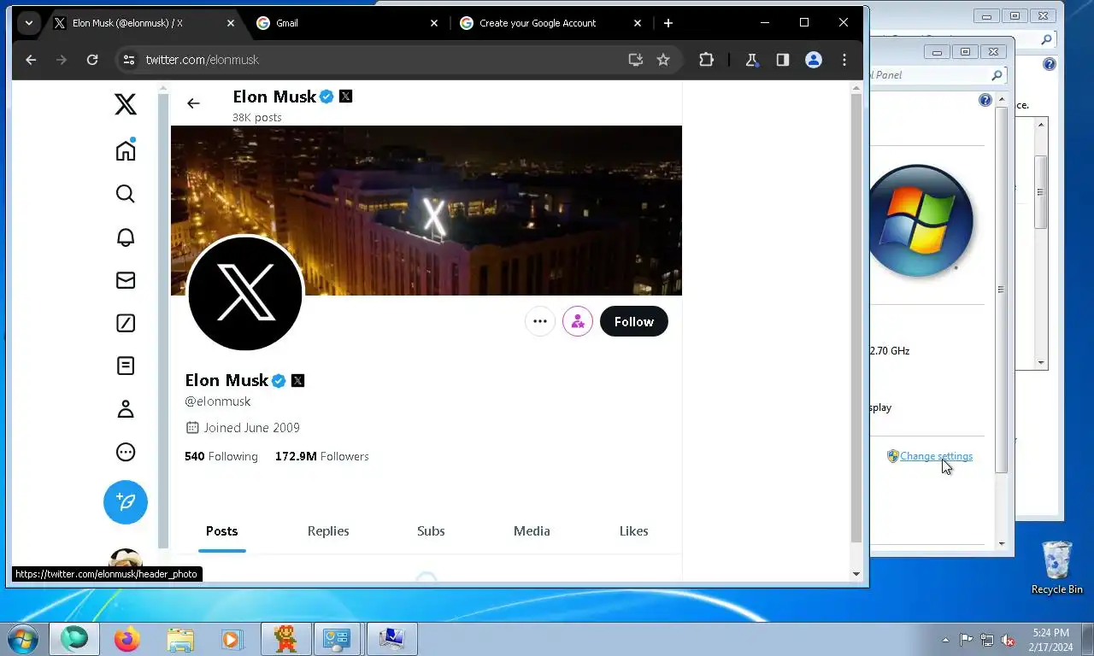Click the Follow button
This screenshot has height=656, width=1094.
point(634,321)
